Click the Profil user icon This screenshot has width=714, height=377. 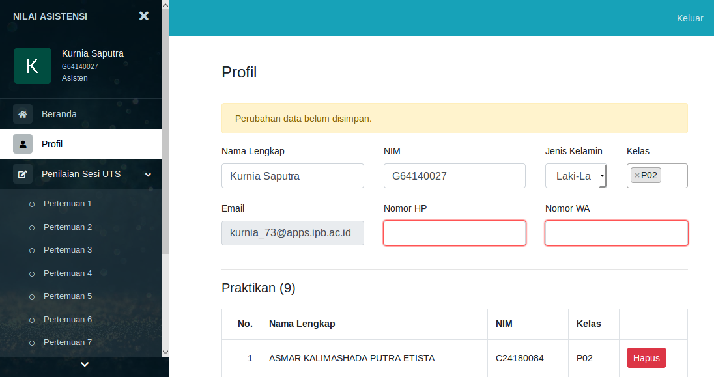coord(23,144)
